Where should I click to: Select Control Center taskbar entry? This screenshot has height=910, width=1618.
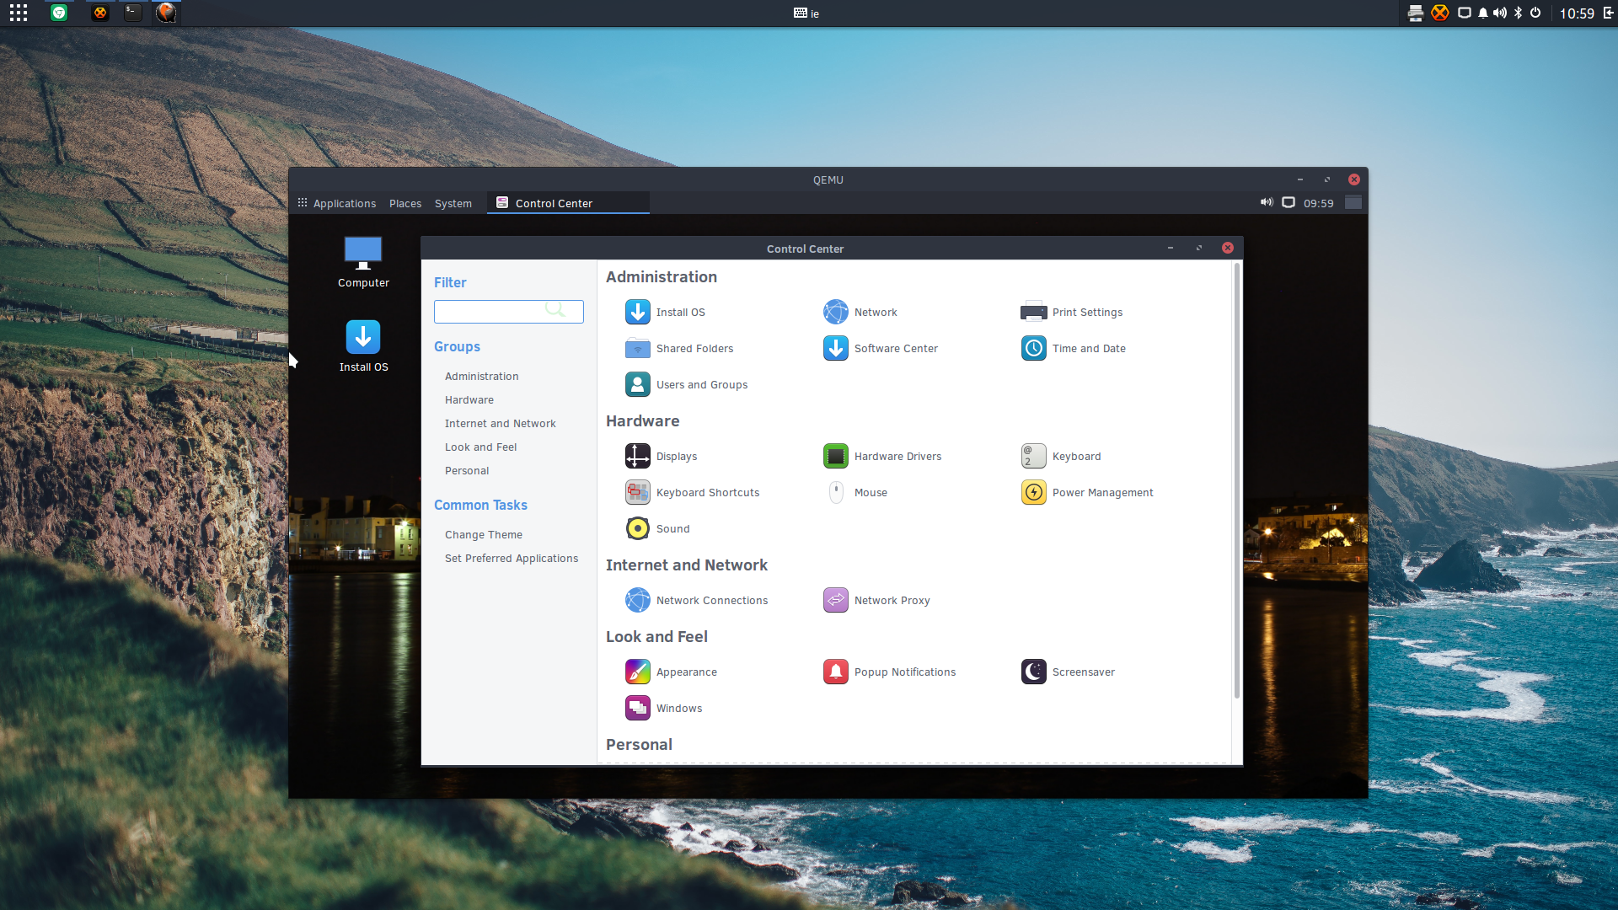coord(568,203)
